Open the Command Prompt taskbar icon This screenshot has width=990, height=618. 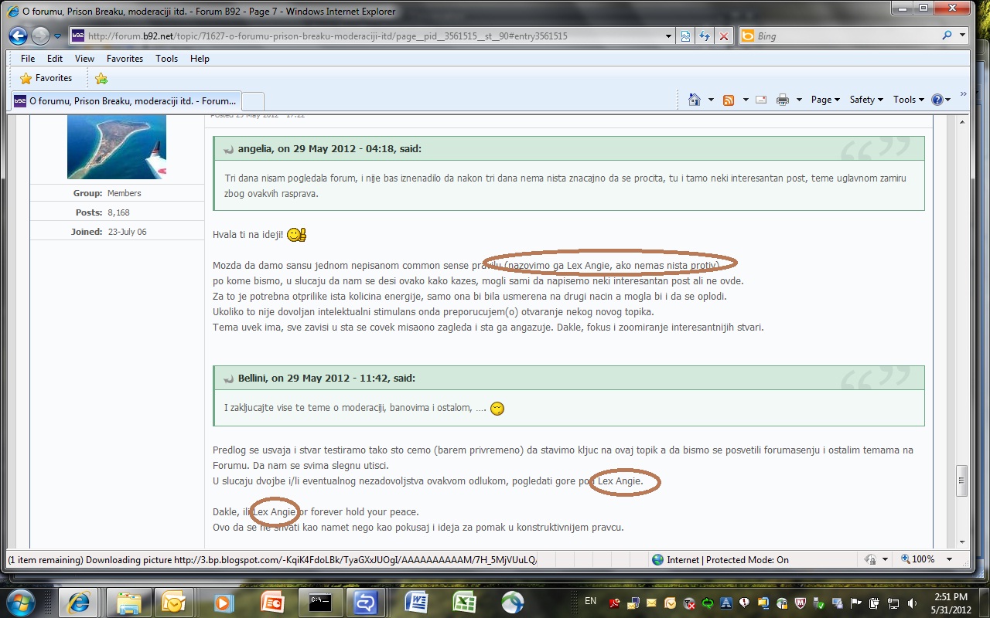[319, 603]
